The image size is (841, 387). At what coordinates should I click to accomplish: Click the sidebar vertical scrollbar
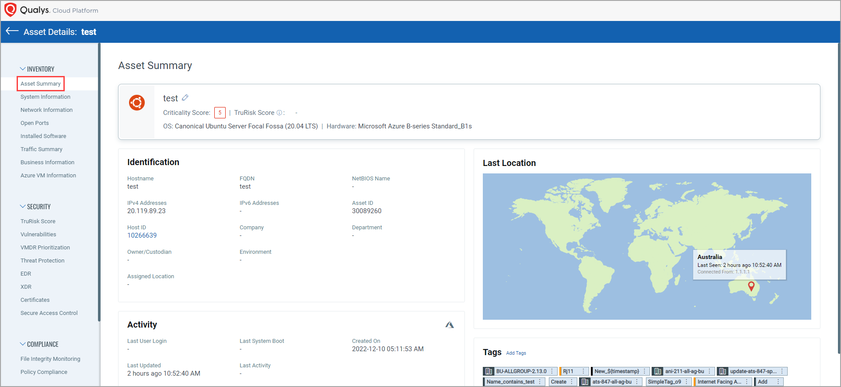(x=99, y=182)
